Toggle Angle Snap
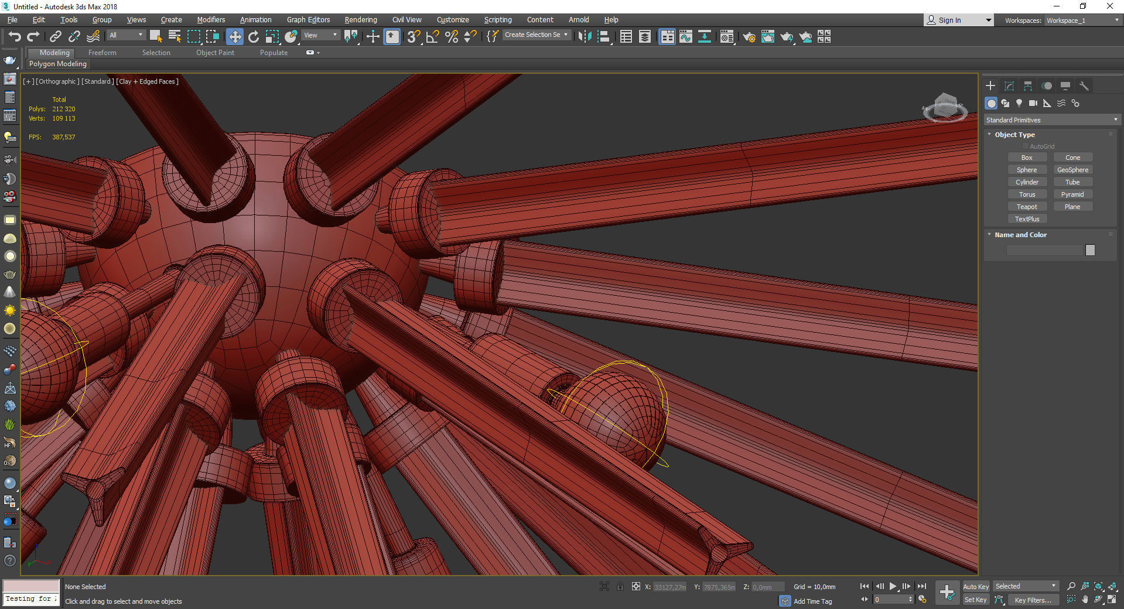The height and width of the screenshot is (609, 1124). pos(432,37)
